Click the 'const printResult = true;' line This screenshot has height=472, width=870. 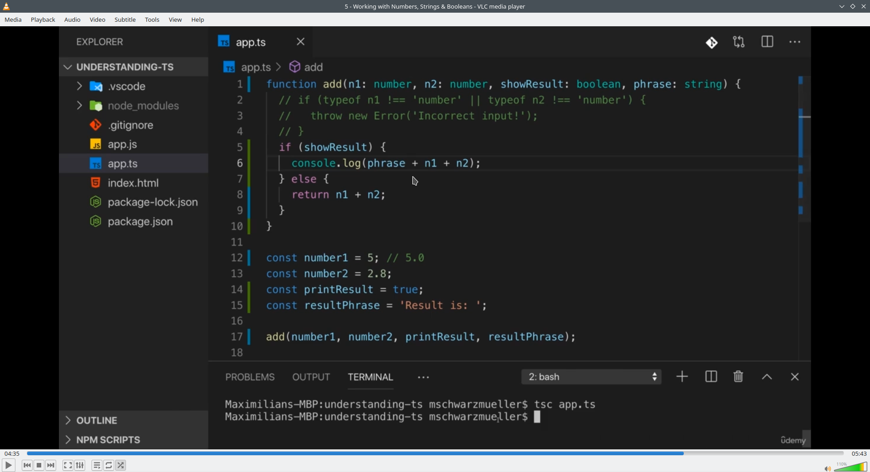pos(345,289)
